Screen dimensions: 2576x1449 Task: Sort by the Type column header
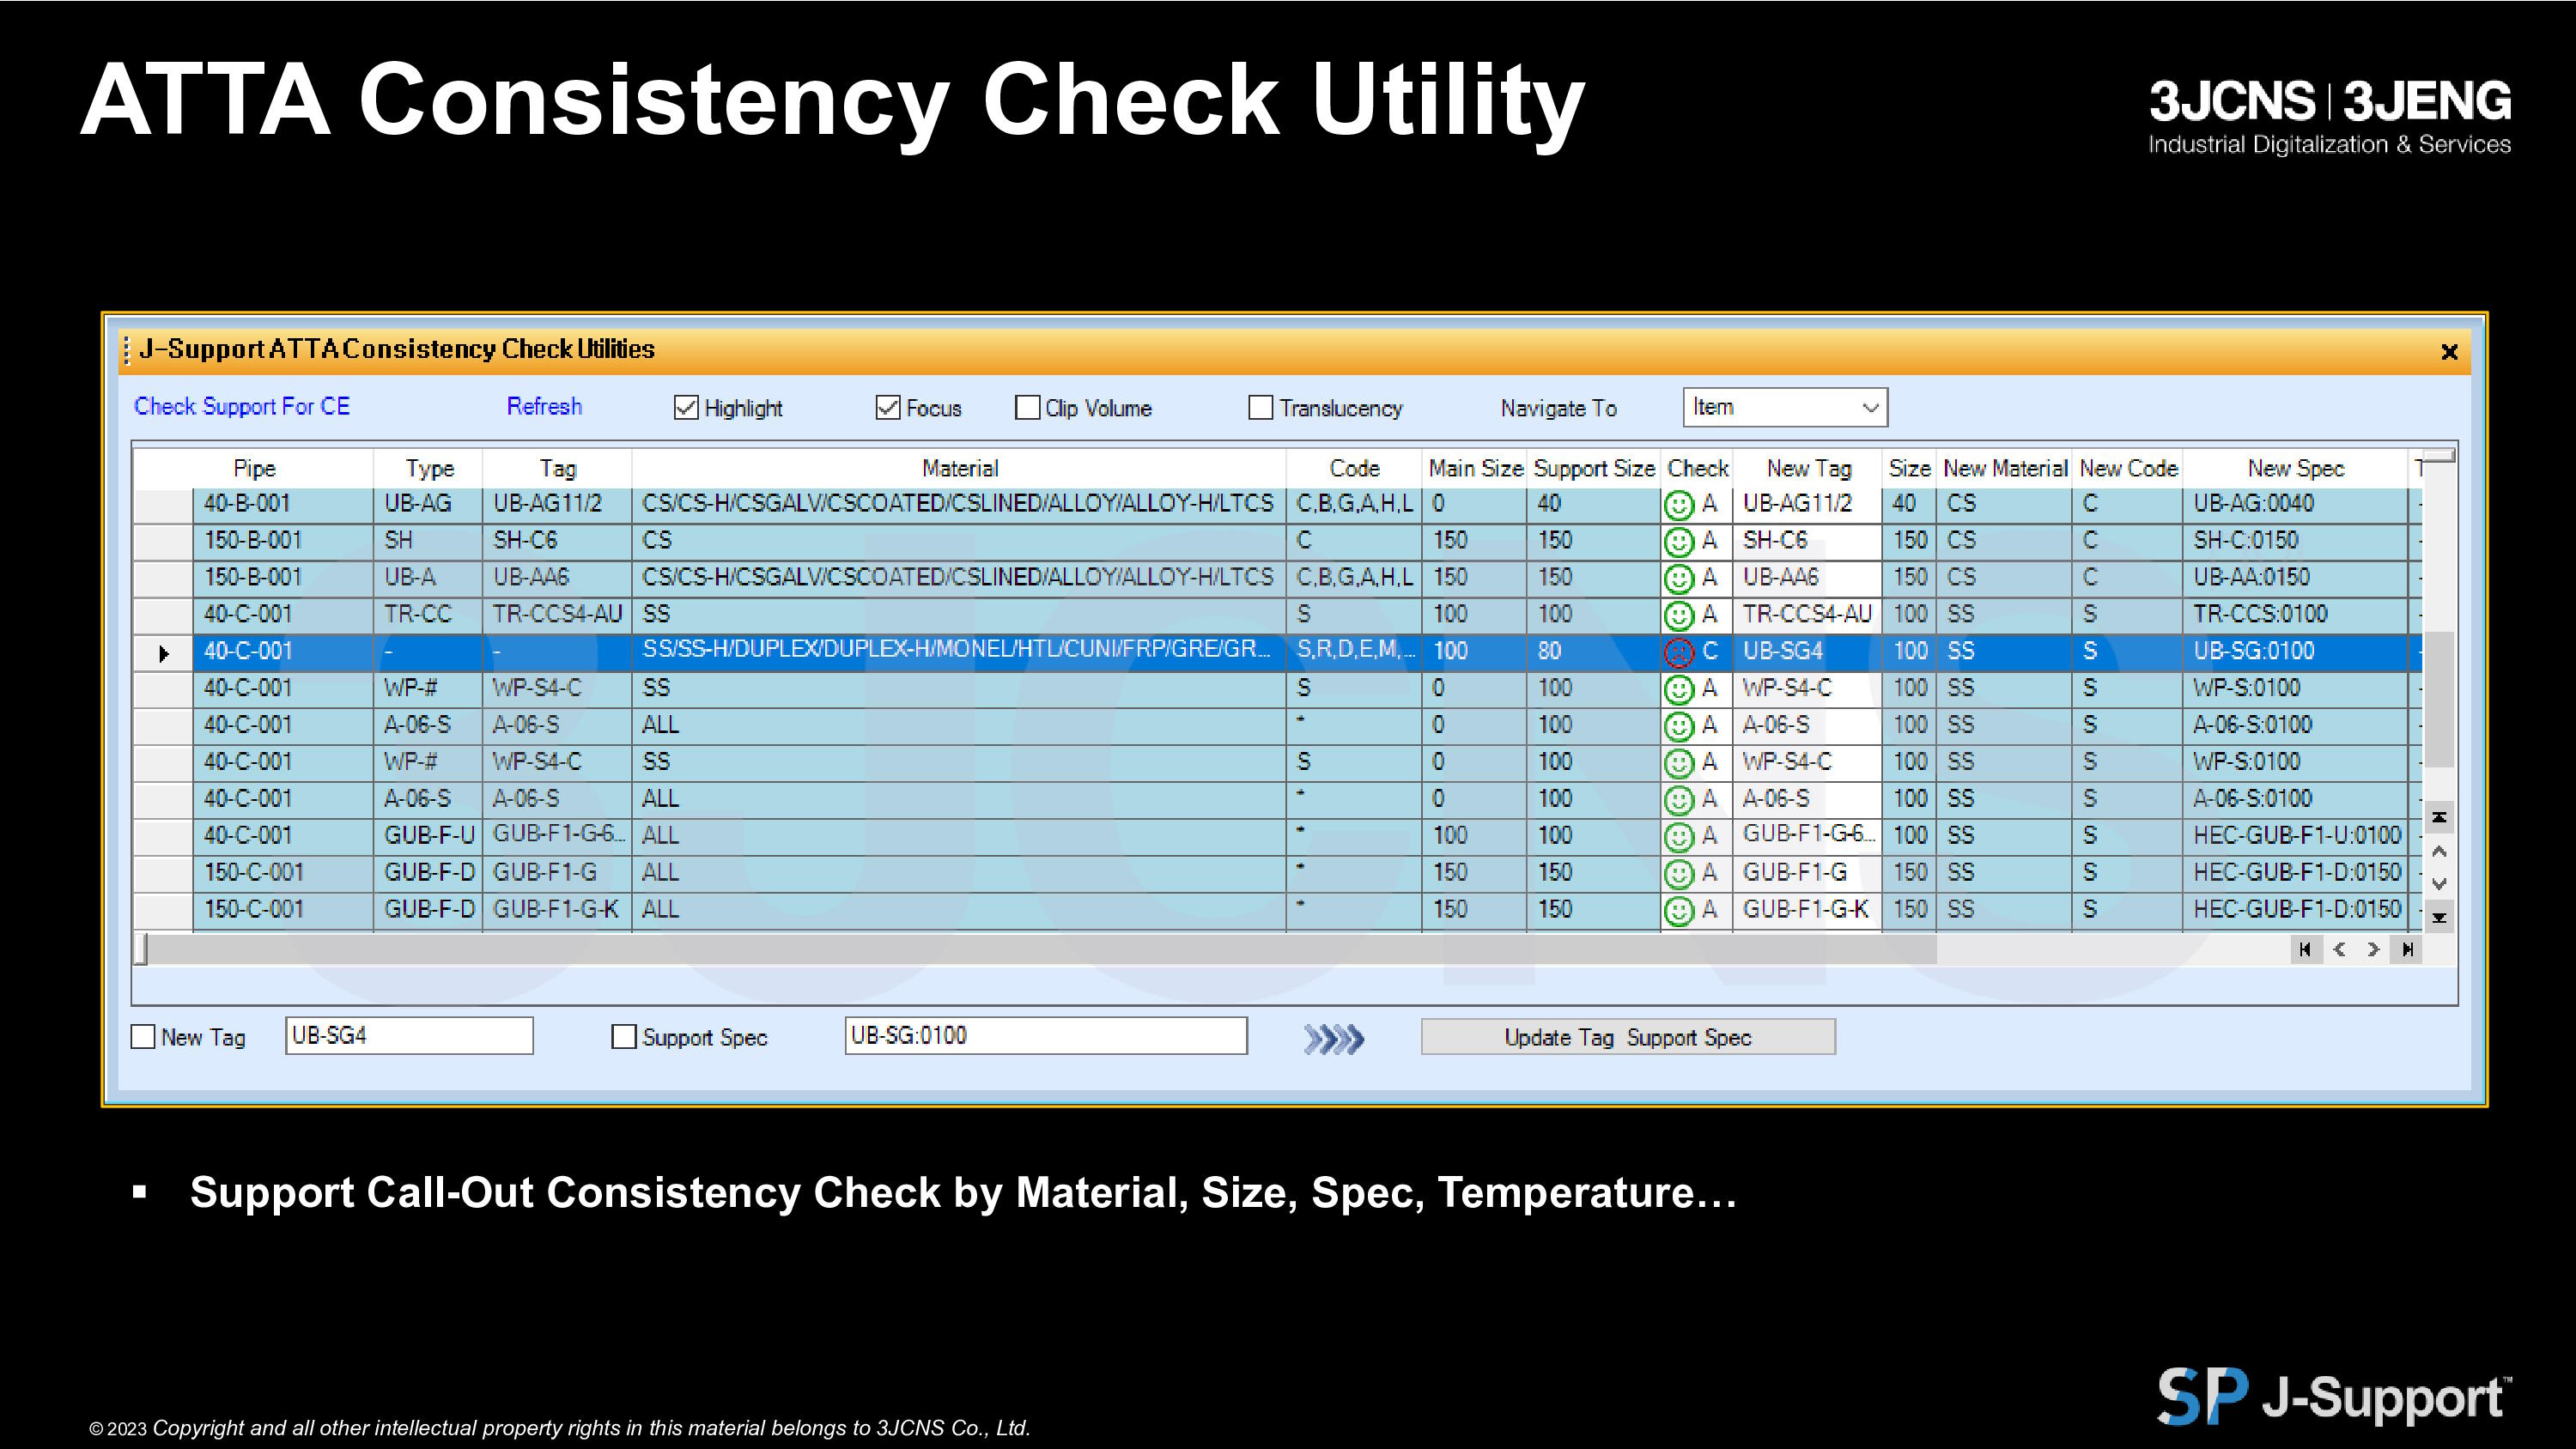click(x=429, y=468)
